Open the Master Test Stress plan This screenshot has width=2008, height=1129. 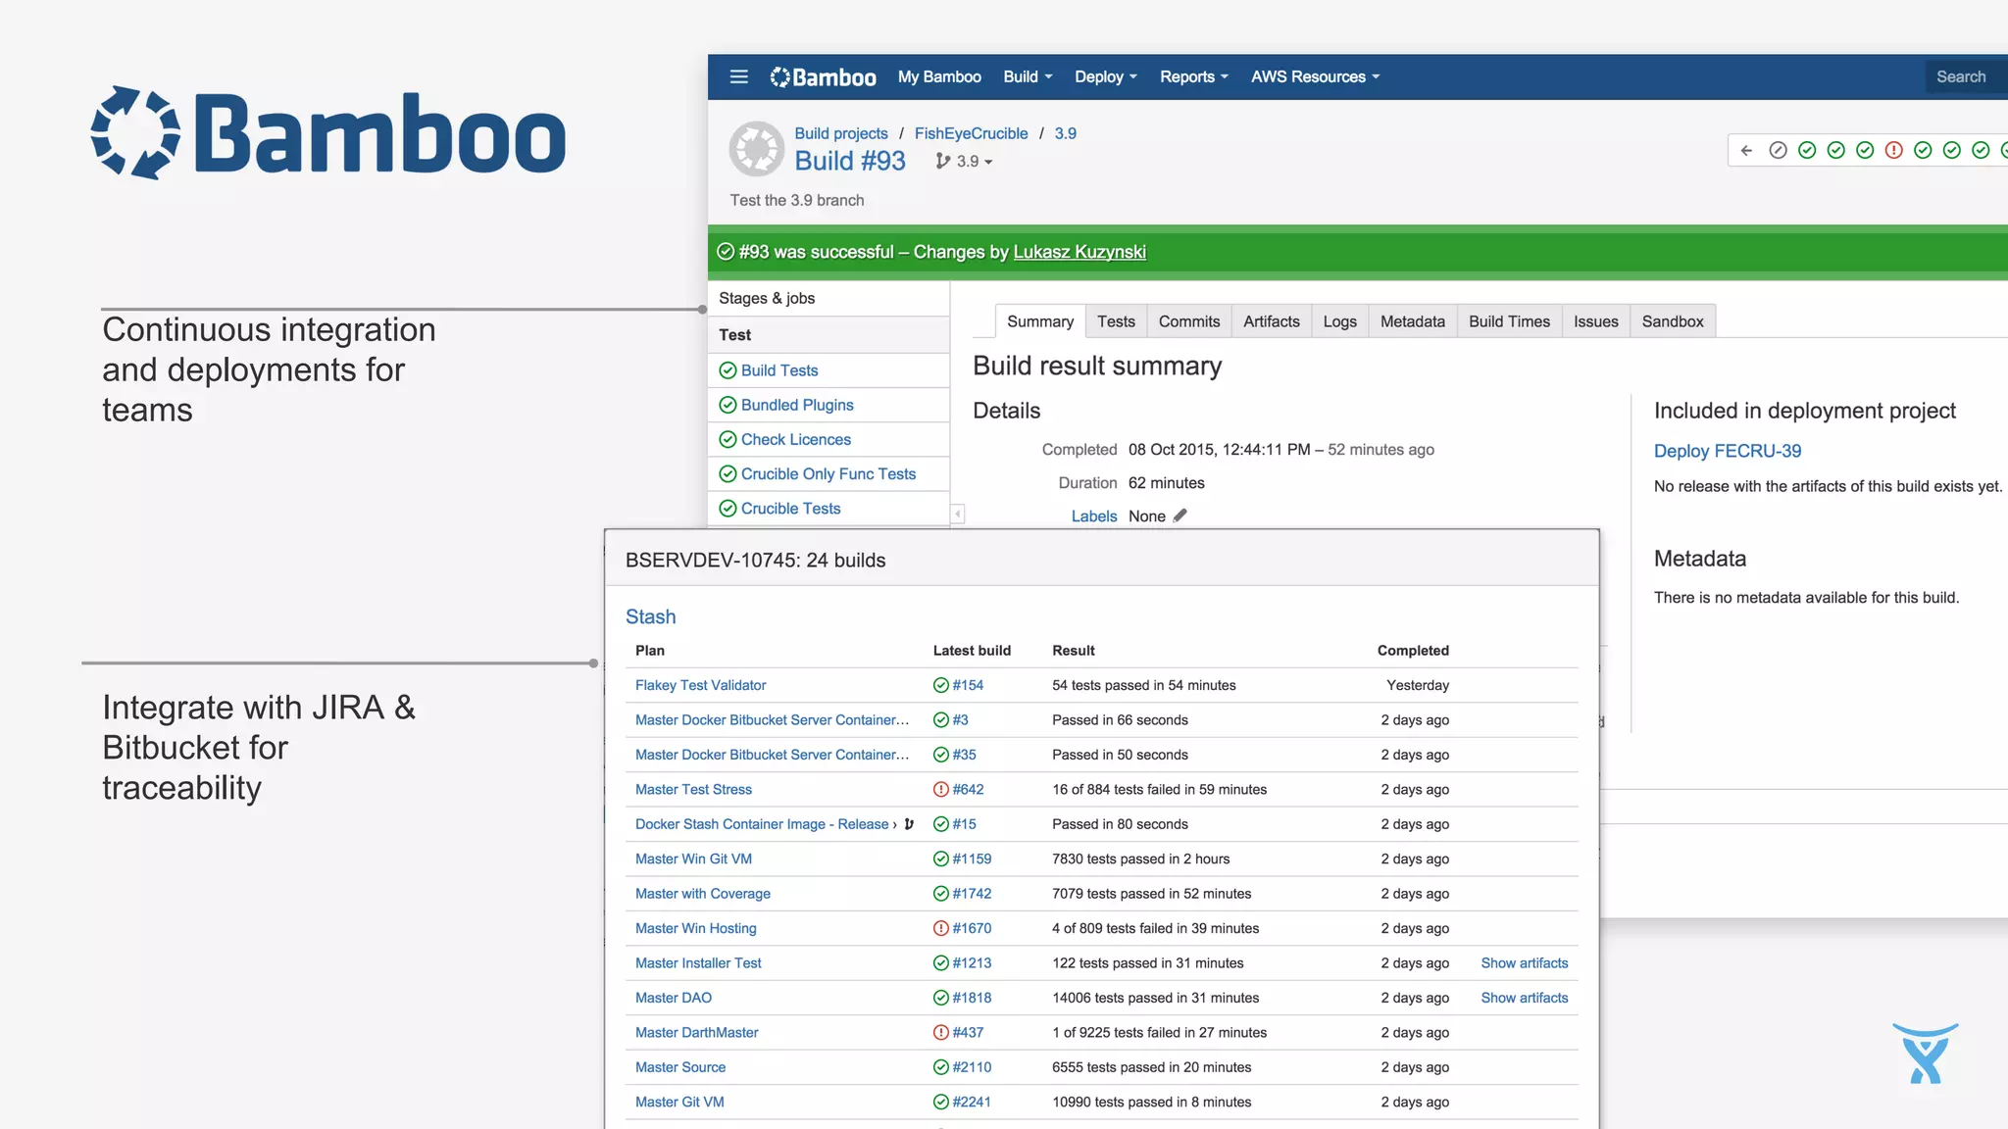[x=693, y=789]
